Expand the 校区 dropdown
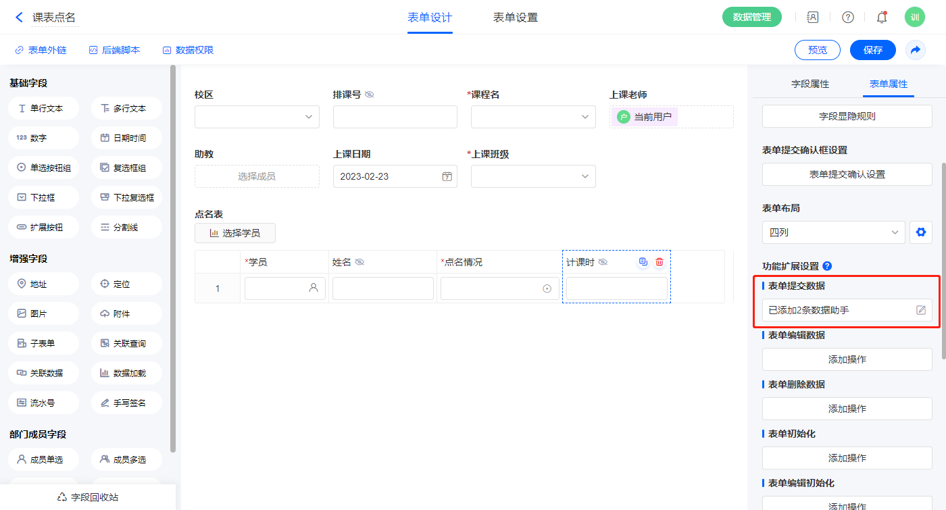The width and height of the screenshot is (946, 510). pos(257,117)
